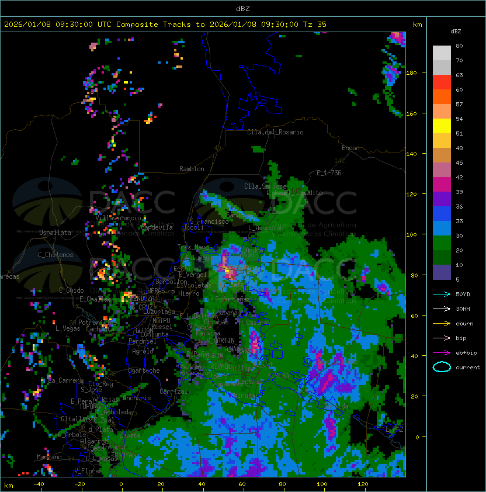Click the Uspallata map label
The image size is (486, 492).
pos(55,233)
